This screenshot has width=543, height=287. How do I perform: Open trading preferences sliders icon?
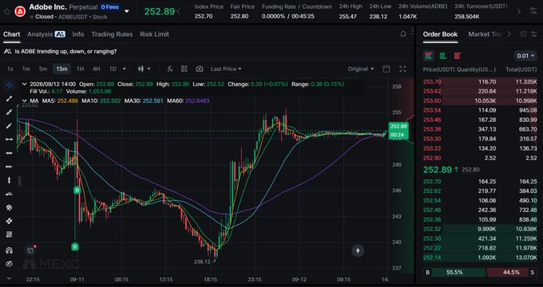[x=533, y=11]
